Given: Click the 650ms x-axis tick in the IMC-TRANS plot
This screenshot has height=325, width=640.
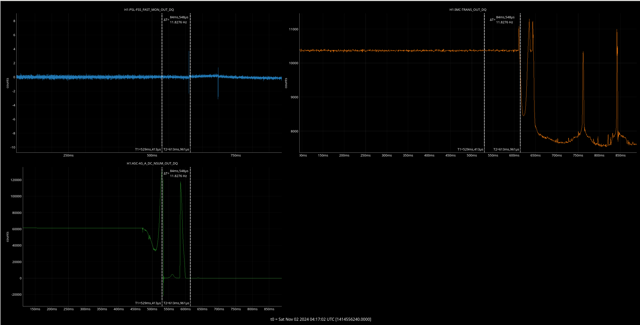Looking at the screenshot, I should [x=535, y=155].
